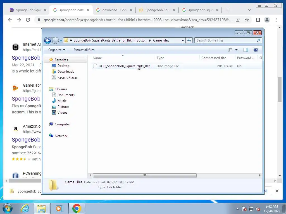This screenshot has width=286, height=214.
Task: Click the Explorer Forward arrow button
Action: point(55,40)
